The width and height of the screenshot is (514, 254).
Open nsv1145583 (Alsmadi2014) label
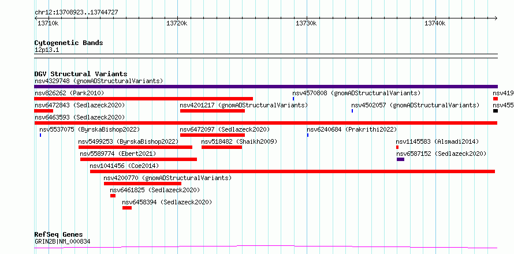coord(437,141)
